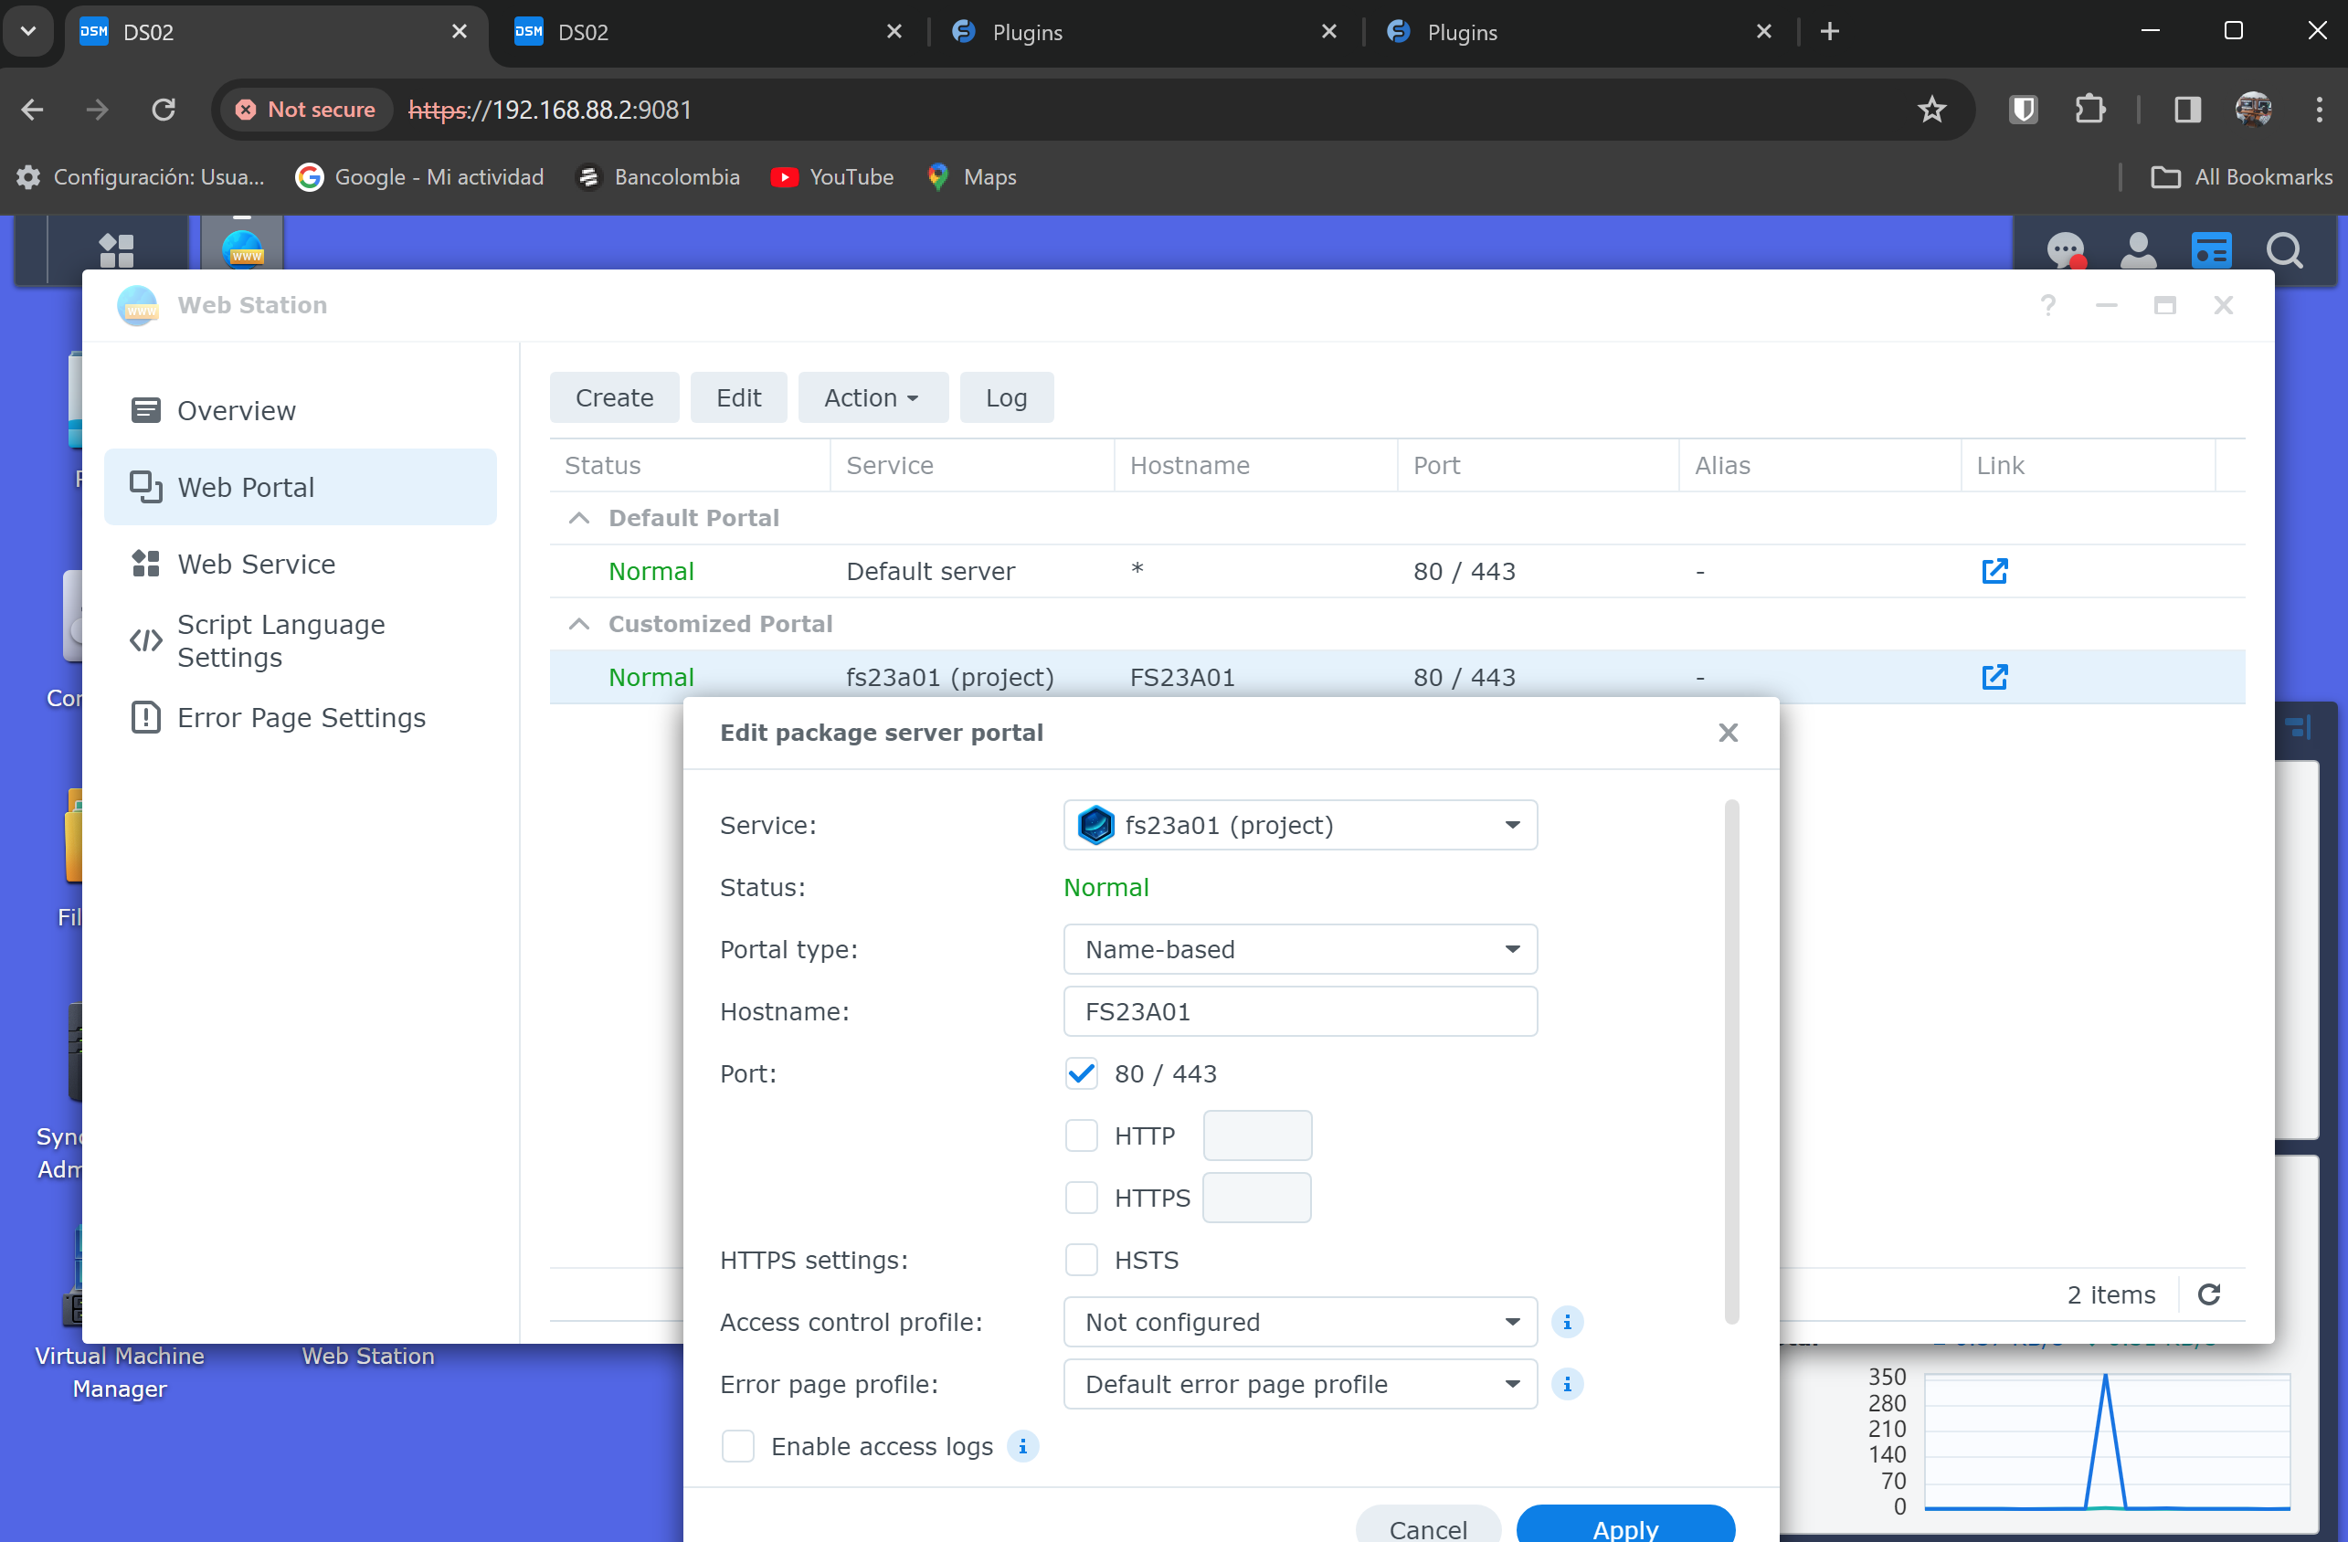Open Web Station help question mark
Image resolution: width=2348 pixels, height=1542 pixels.
[x=2048, y=305]
